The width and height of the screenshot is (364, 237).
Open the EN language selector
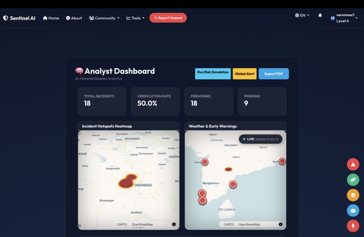302,15
